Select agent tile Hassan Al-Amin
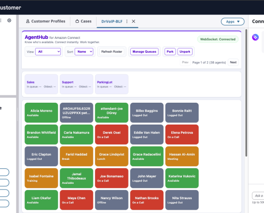This screenshot has height=213, width=264. pos(182,157)
